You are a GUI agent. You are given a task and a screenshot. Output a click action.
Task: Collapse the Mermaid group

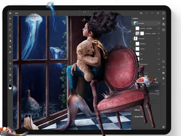(x=132, y=39)
